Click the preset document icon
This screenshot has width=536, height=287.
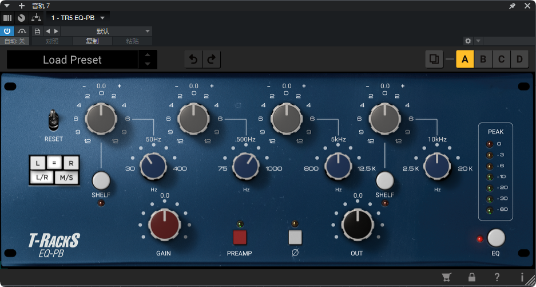(x=38, y=31)
